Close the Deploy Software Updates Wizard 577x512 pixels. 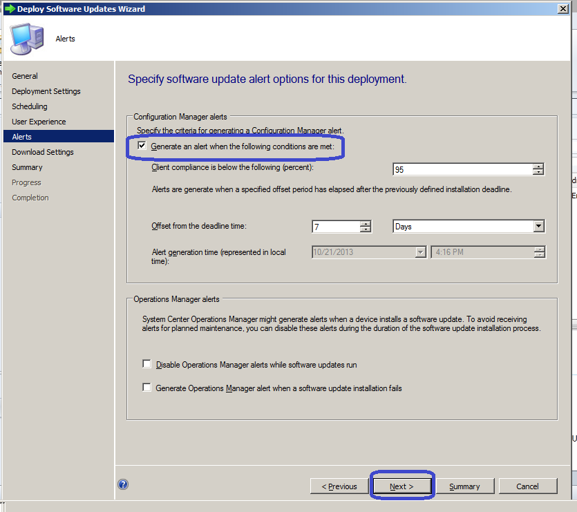(x=562, y=8)
